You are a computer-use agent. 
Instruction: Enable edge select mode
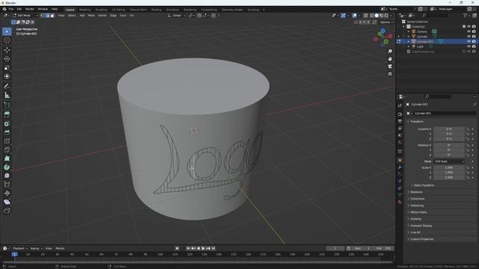point(47,15)
